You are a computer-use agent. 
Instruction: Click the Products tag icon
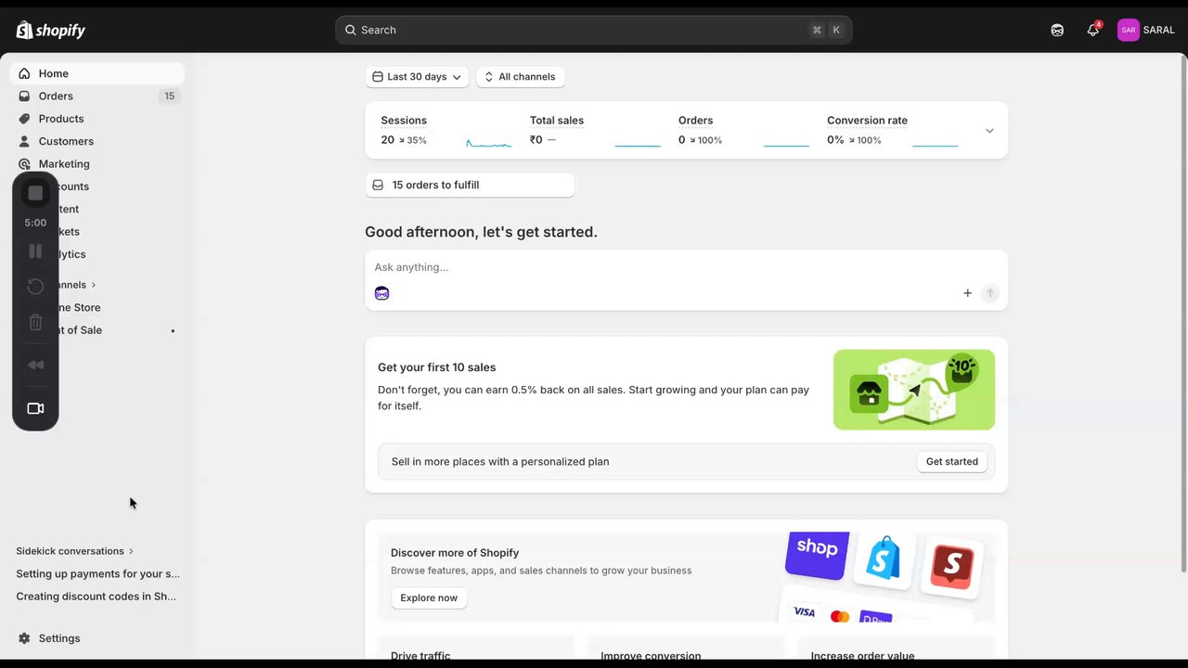[x=24, y=119]
